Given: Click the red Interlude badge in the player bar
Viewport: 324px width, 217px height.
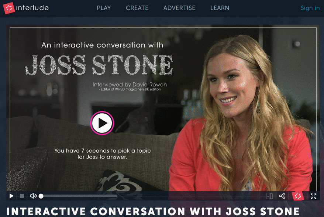Looking at the screenshot, I should click(298, 196).
